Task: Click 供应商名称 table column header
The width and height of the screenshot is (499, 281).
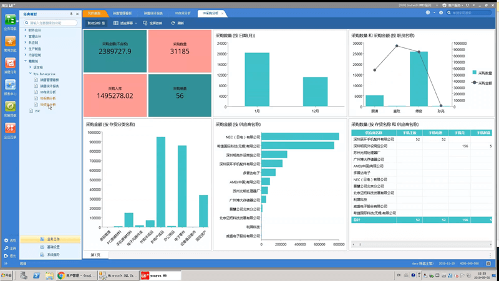Action: coord(374,133)
